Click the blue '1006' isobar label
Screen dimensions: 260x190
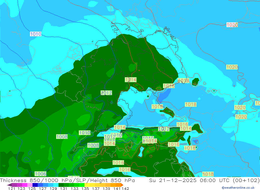click(41, 174)
